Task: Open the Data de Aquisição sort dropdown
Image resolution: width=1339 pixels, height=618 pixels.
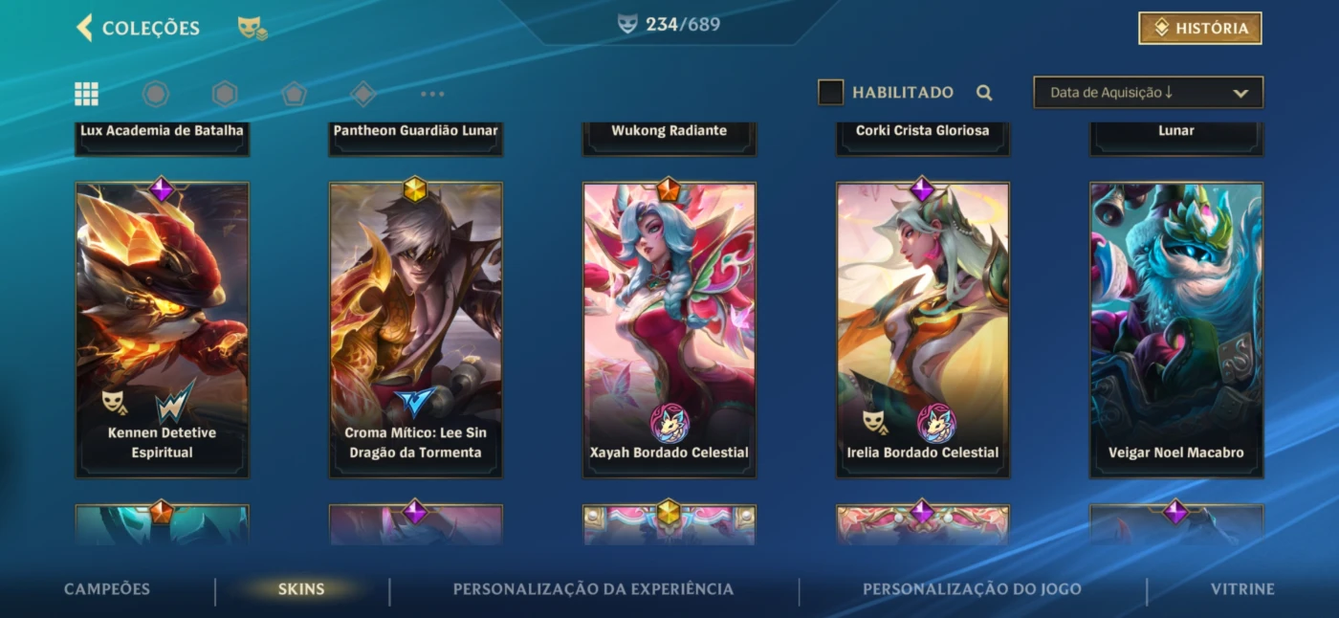Action: click(x=1148, y=93)
